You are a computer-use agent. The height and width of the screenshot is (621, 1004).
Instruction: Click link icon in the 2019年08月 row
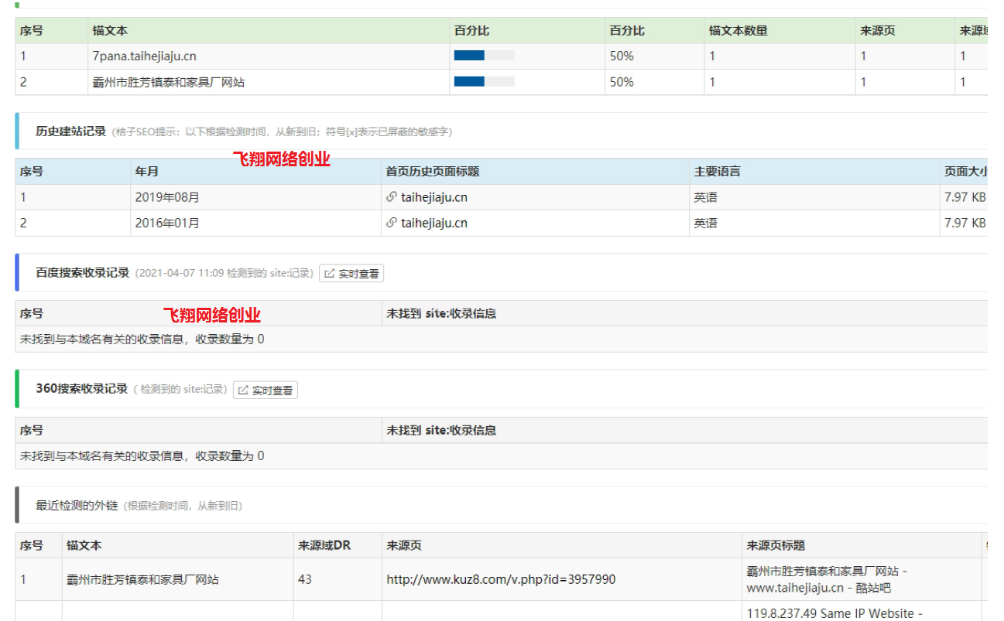[392, 197]
